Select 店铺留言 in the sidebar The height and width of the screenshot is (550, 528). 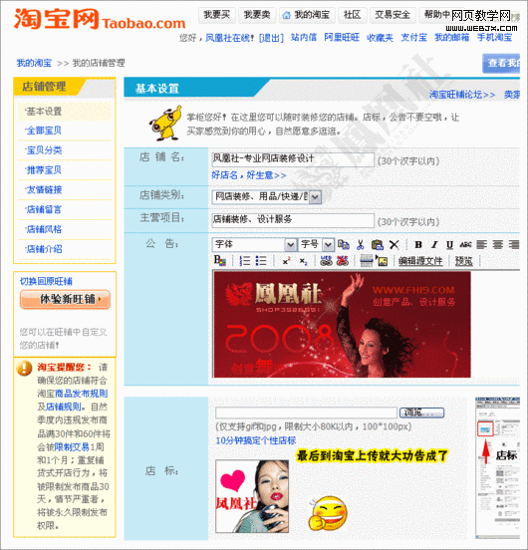(x=44, y=209)
